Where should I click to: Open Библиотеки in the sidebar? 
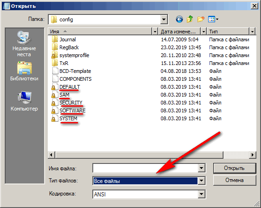click(24, 71)
